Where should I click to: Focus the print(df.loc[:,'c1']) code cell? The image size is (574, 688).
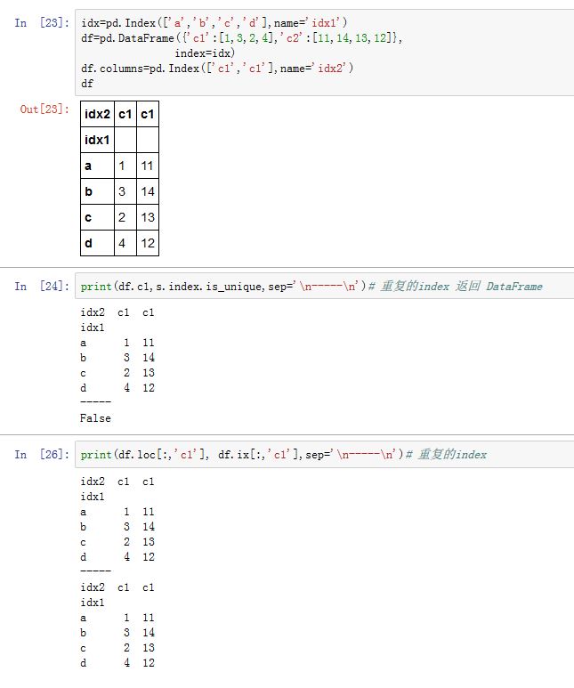pos(285,454)
